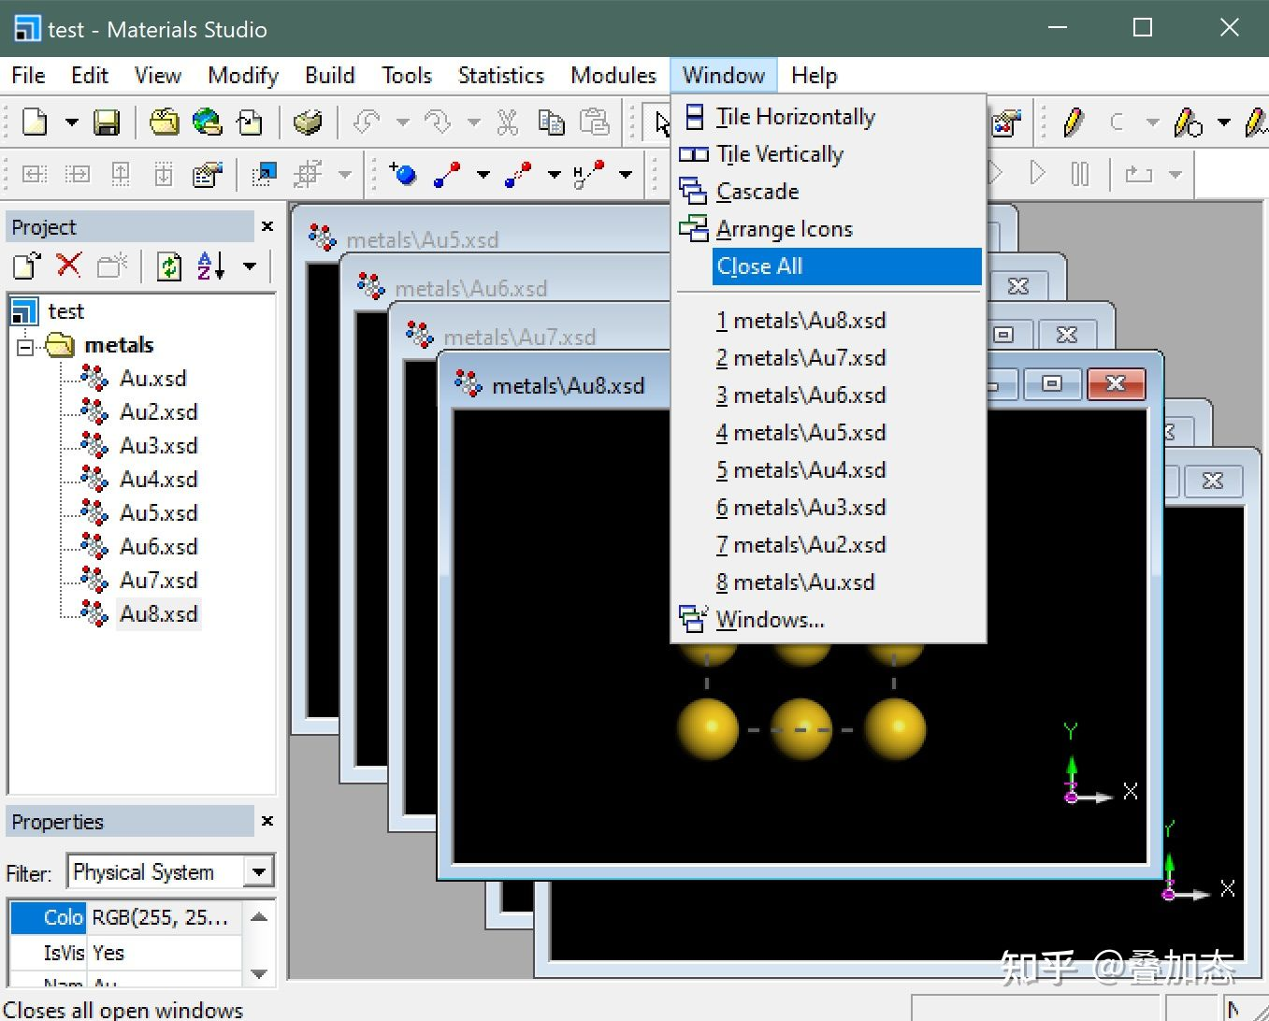The width and height of the screenshot is (1269, 1021).
Task: Select Au3.xsd in the Project tree
Action: tap(157, 445)
